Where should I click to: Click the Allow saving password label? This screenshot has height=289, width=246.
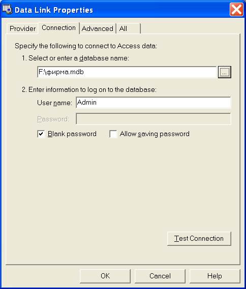coord(155,134)
